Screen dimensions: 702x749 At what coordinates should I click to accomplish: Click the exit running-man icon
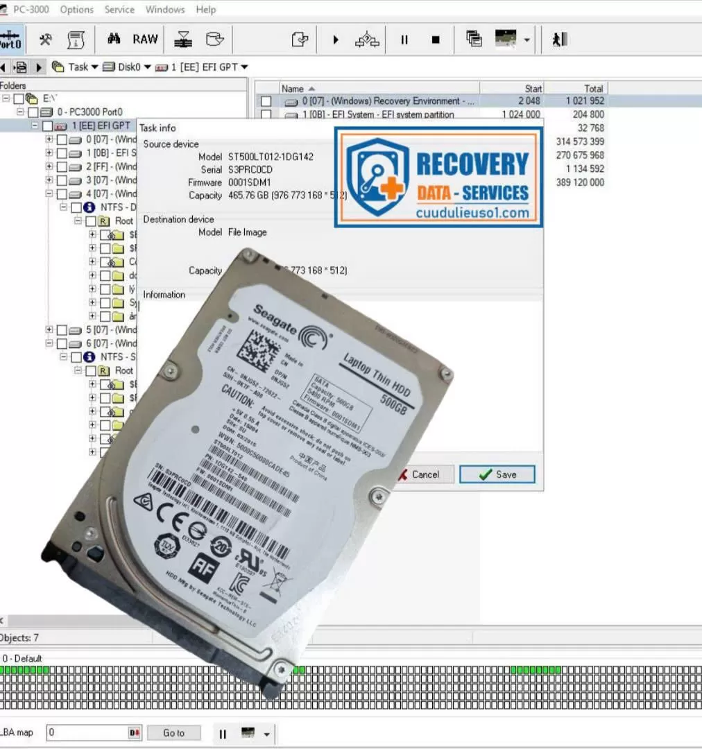[x=559, y=40]
